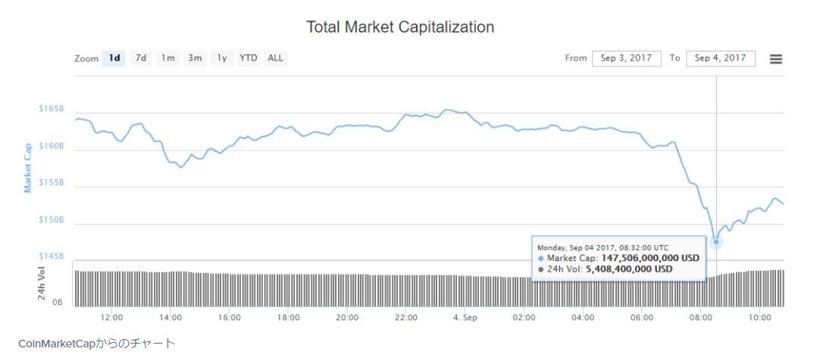Click the 4. Sep time axis label
The height and width of the screenshot is (364, 823).
pos(465,317)
